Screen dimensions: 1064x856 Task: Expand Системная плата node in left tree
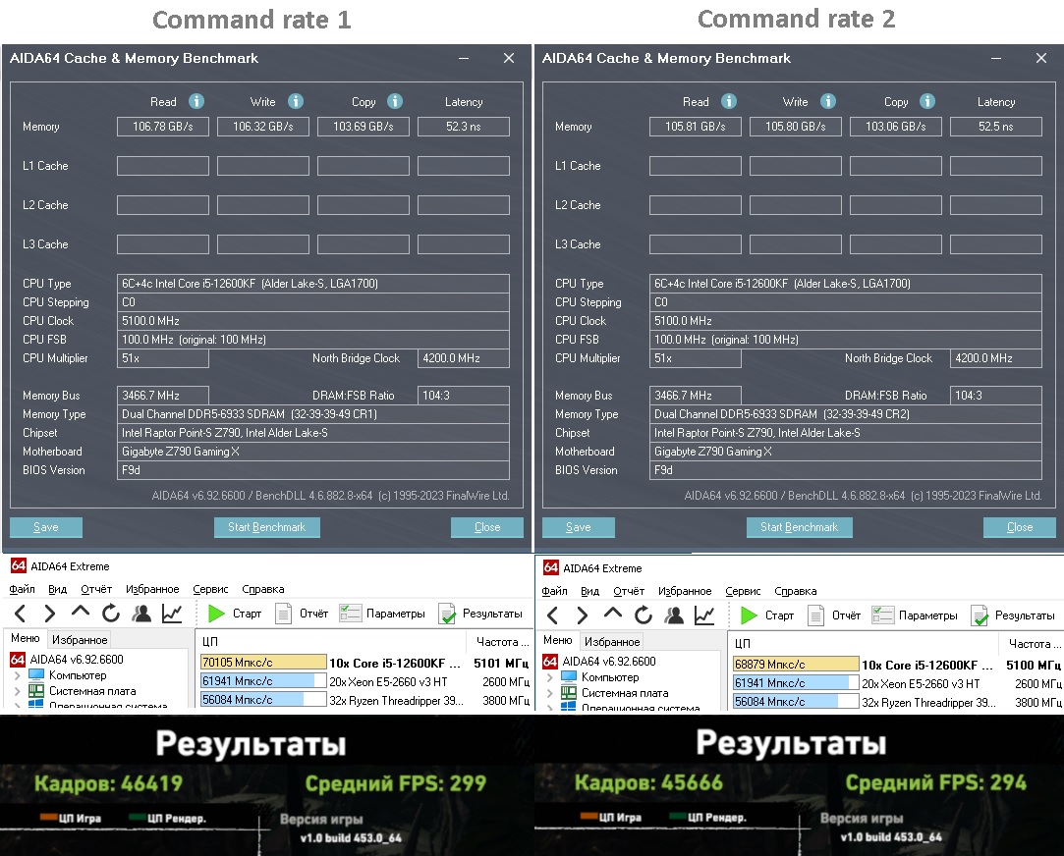point(17,691)
